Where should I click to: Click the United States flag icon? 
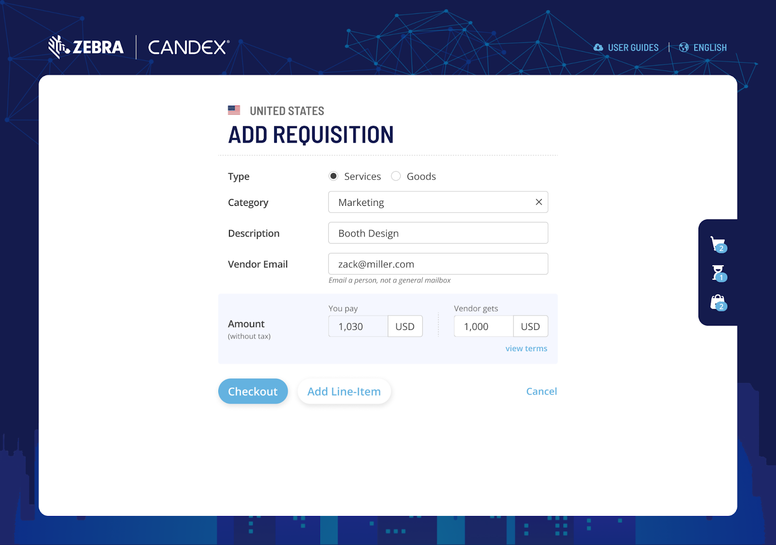(x=234, y=110)
